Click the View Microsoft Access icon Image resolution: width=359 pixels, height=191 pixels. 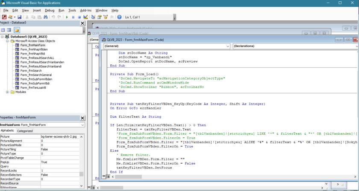click(3, 17)
